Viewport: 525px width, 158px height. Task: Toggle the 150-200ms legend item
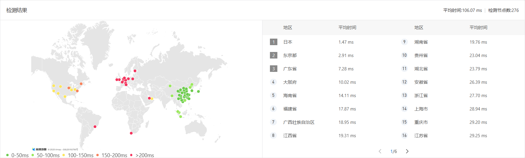pos(111,155)
